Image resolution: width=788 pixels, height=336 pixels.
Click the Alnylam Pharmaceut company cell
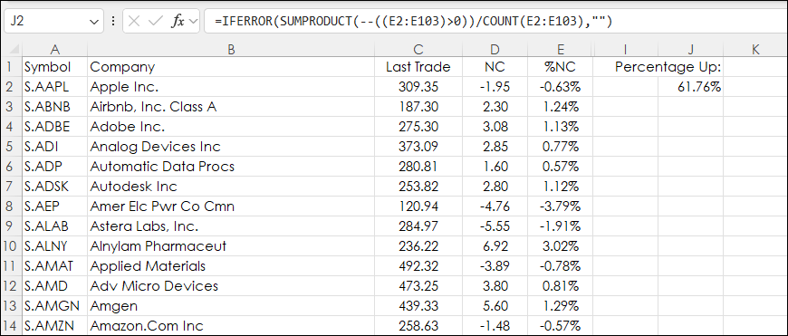[x=231, y=246]
